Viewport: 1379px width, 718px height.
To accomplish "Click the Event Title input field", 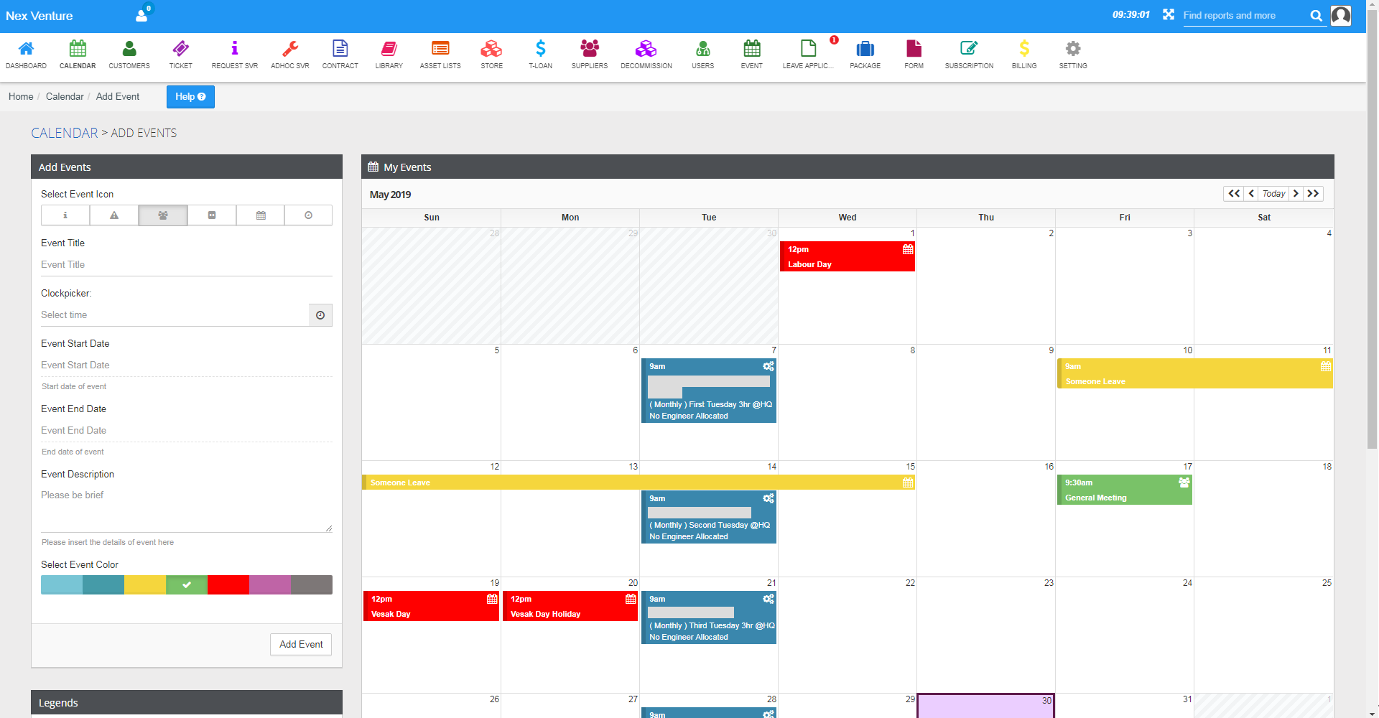I will 186,265.
